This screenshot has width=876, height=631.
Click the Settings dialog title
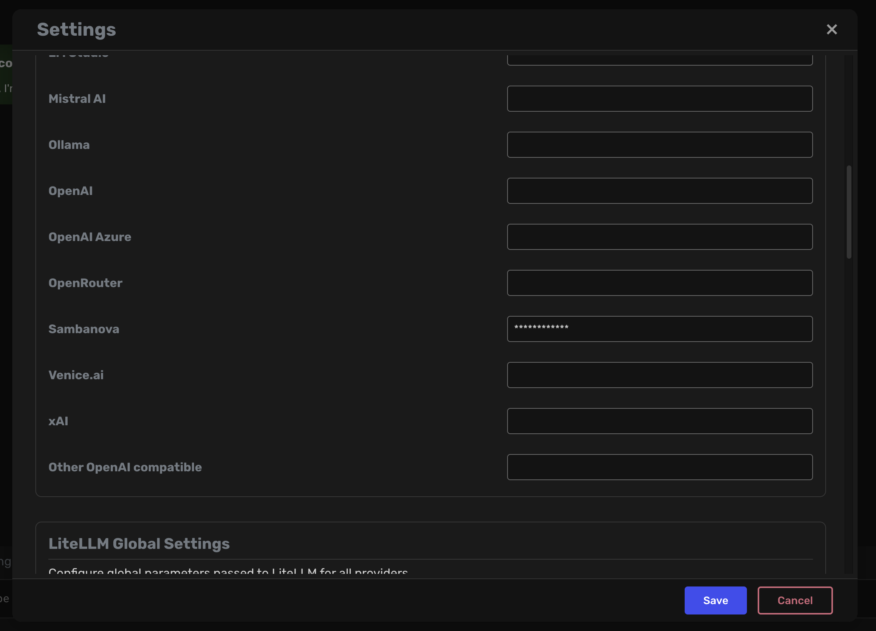pyautogui.click(x=76, y=30)
